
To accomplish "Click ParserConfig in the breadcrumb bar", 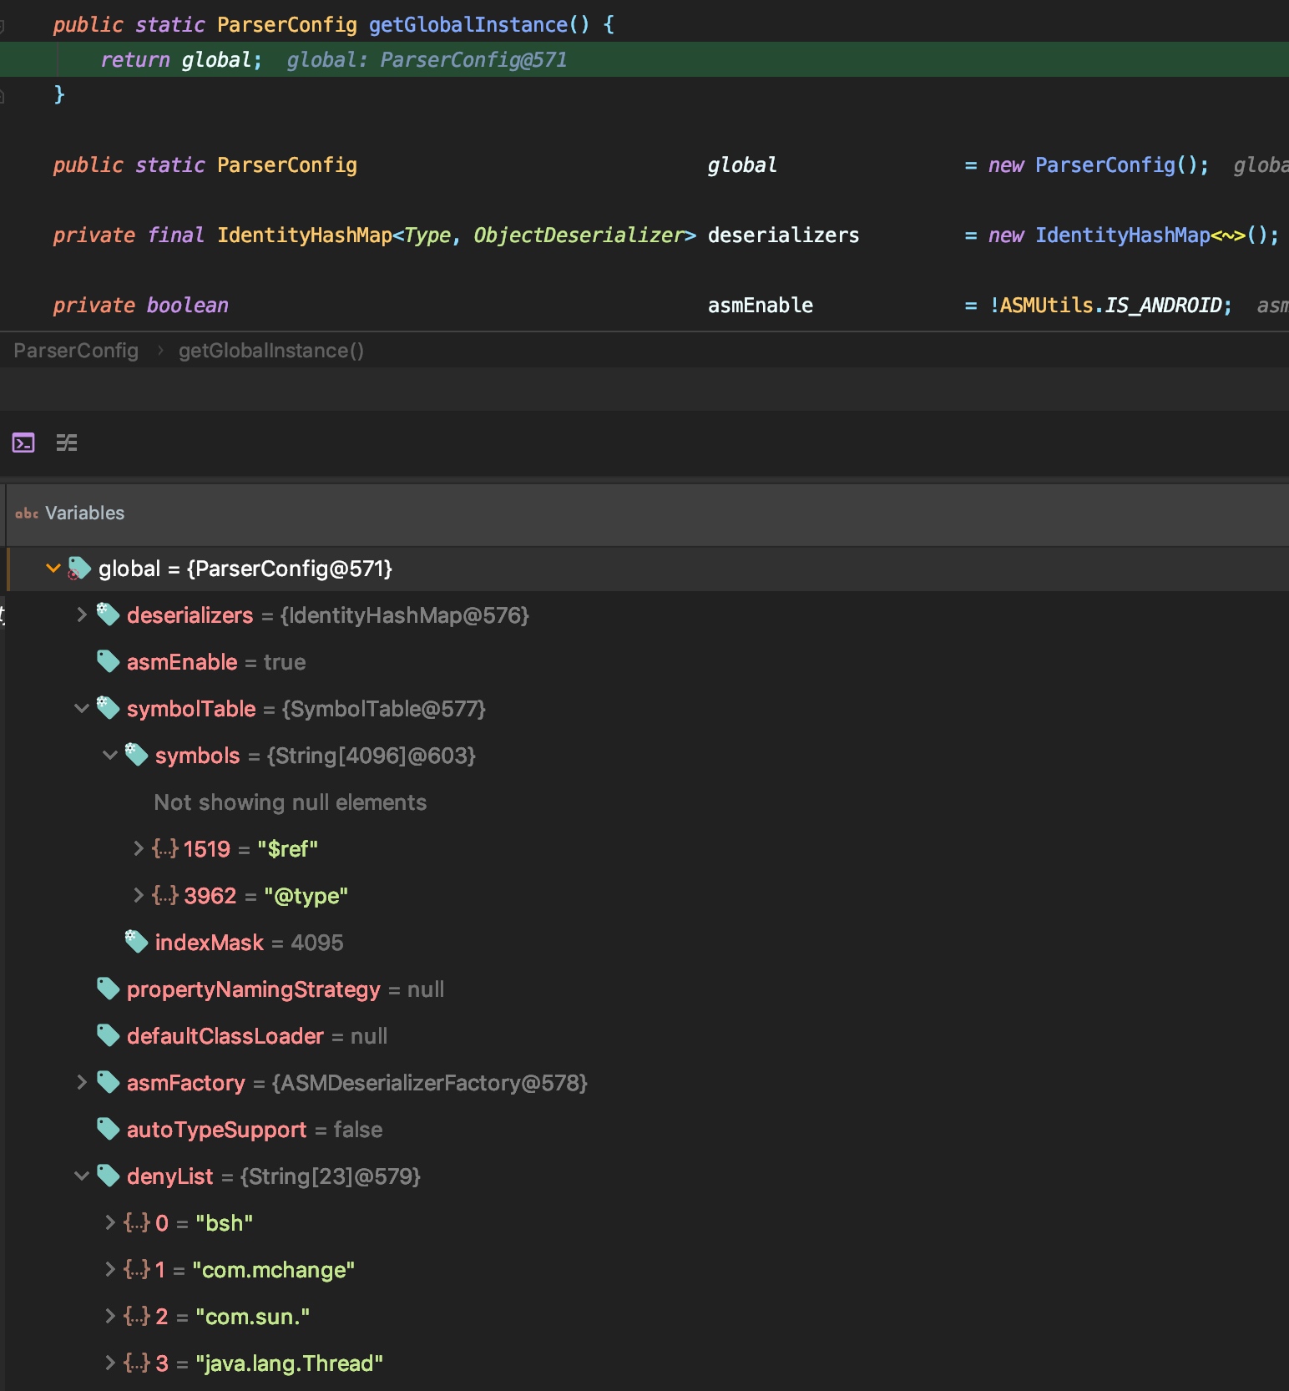I will (x=76, y=351).
